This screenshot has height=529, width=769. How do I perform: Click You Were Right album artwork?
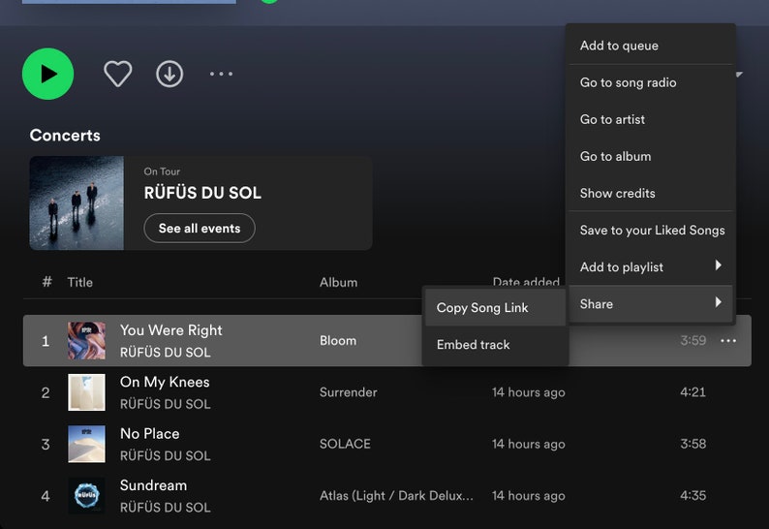pyautogui.click(x=86, y=341)
